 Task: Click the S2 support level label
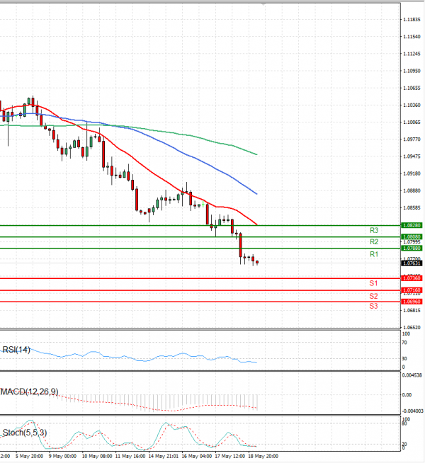(x=373, y=296)
